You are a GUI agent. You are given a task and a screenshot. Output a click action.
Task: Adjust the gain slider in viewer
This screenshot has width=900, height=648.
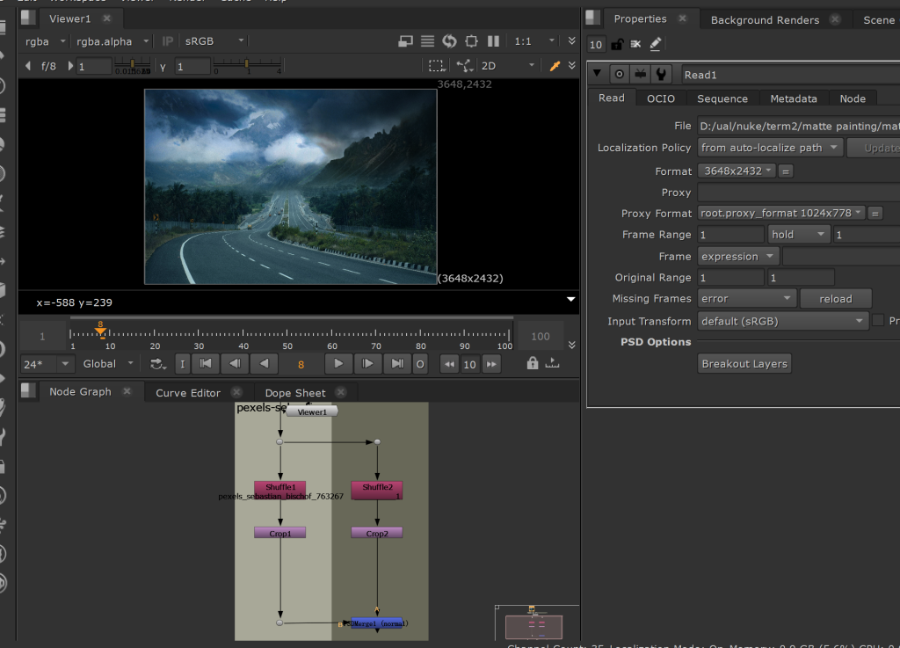point(133,65)
